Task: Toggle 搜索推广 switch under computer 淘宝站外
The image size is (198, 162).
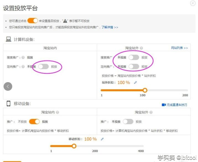Action: [x=134, y=58]
